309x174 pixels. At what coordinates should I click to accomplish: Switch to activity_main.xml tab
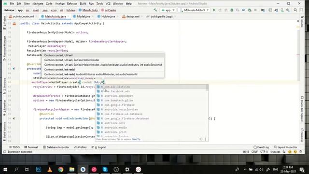coord(23,16)
